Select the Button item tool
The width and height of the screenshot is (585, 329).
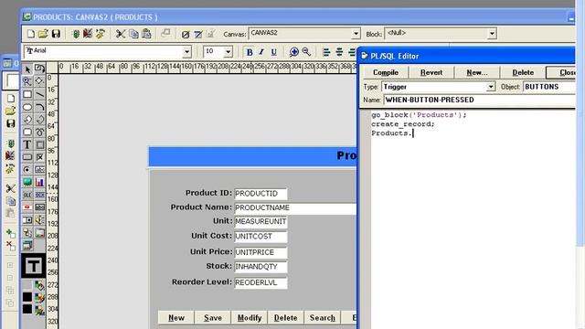pyautogui.click(x=27, y=157)
